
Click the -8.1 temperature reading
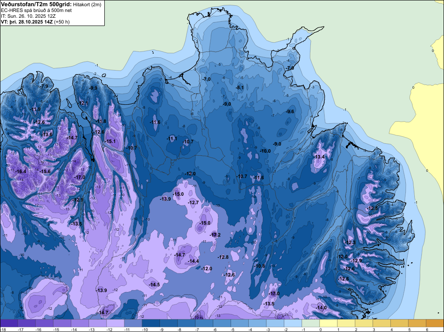tap(240, 88)
